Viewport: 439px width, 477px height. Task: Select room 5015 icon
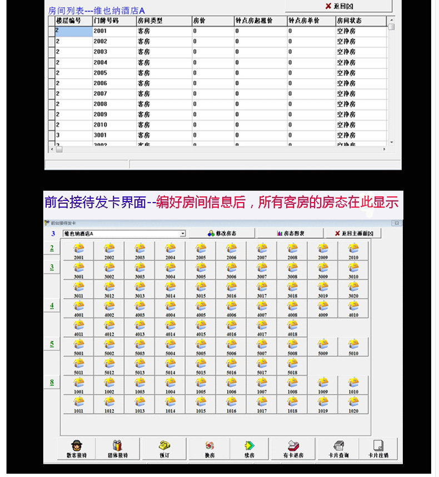[x=201, y=366]
